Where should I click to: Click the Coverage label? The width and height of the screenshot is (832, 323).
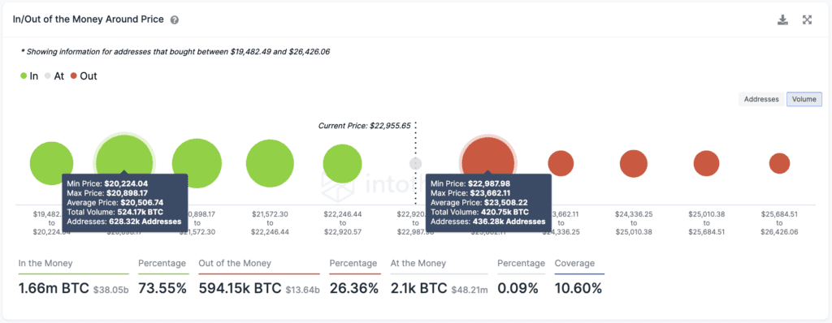pos(574,263)
